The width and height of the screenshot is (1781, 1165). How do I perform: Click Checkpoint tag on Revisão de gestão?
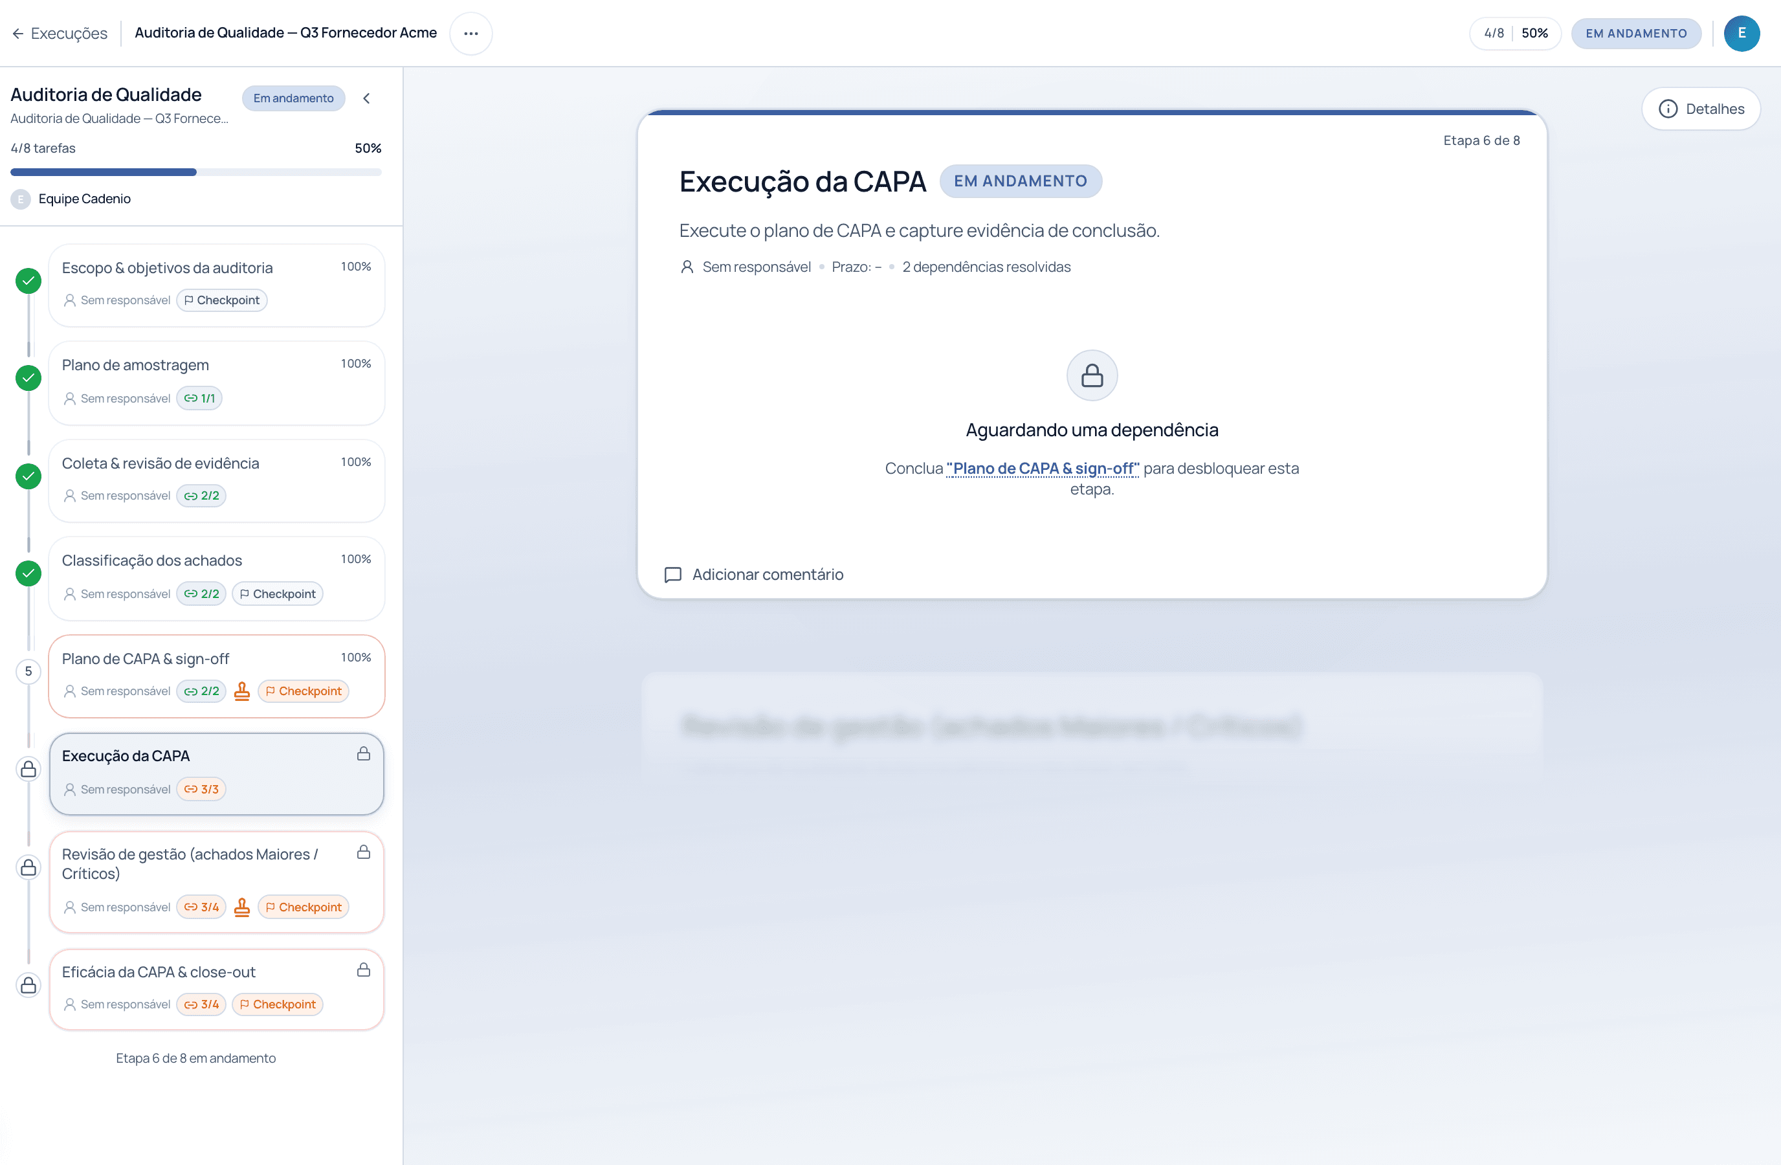tap(303, 907)
